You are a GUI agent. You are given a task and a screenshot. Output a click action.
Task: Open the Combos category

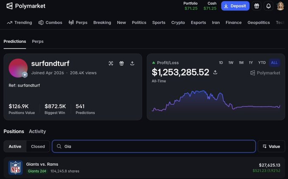(x=50, y=22)
